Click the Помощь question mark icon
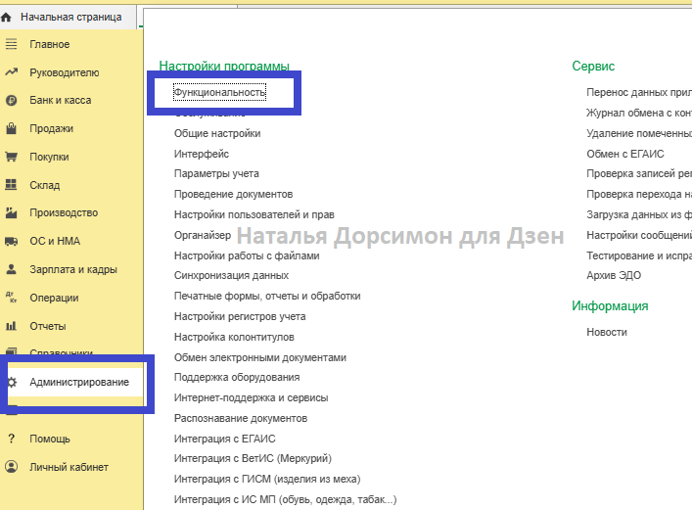The height and width of the screenshot is (510, 692). coord(11,439)
